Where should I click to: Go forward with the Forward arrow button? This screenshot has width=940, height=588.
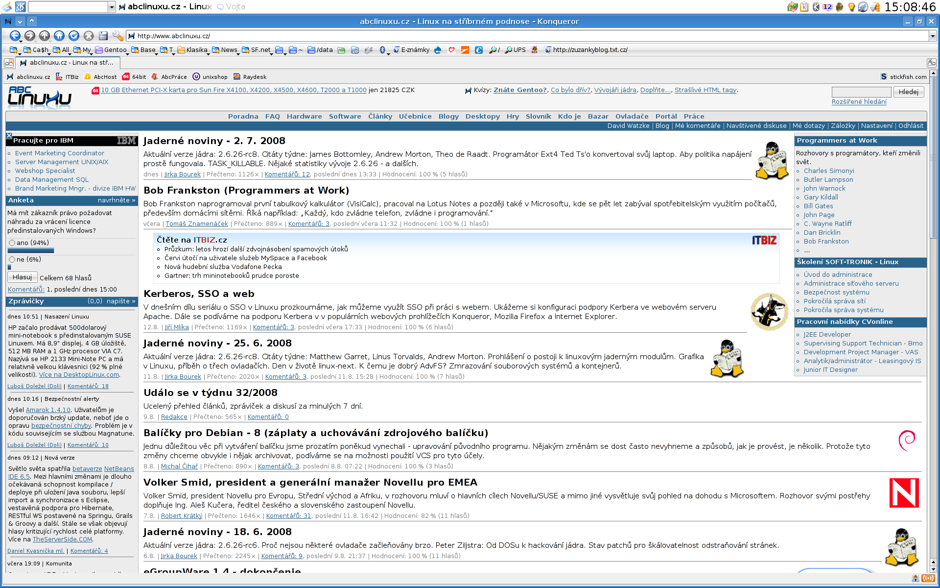[x=30, y=36]
